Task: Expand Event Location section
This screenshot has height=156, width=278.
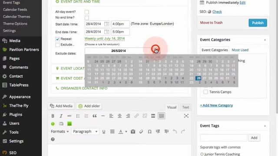Action: click(73, 68)
